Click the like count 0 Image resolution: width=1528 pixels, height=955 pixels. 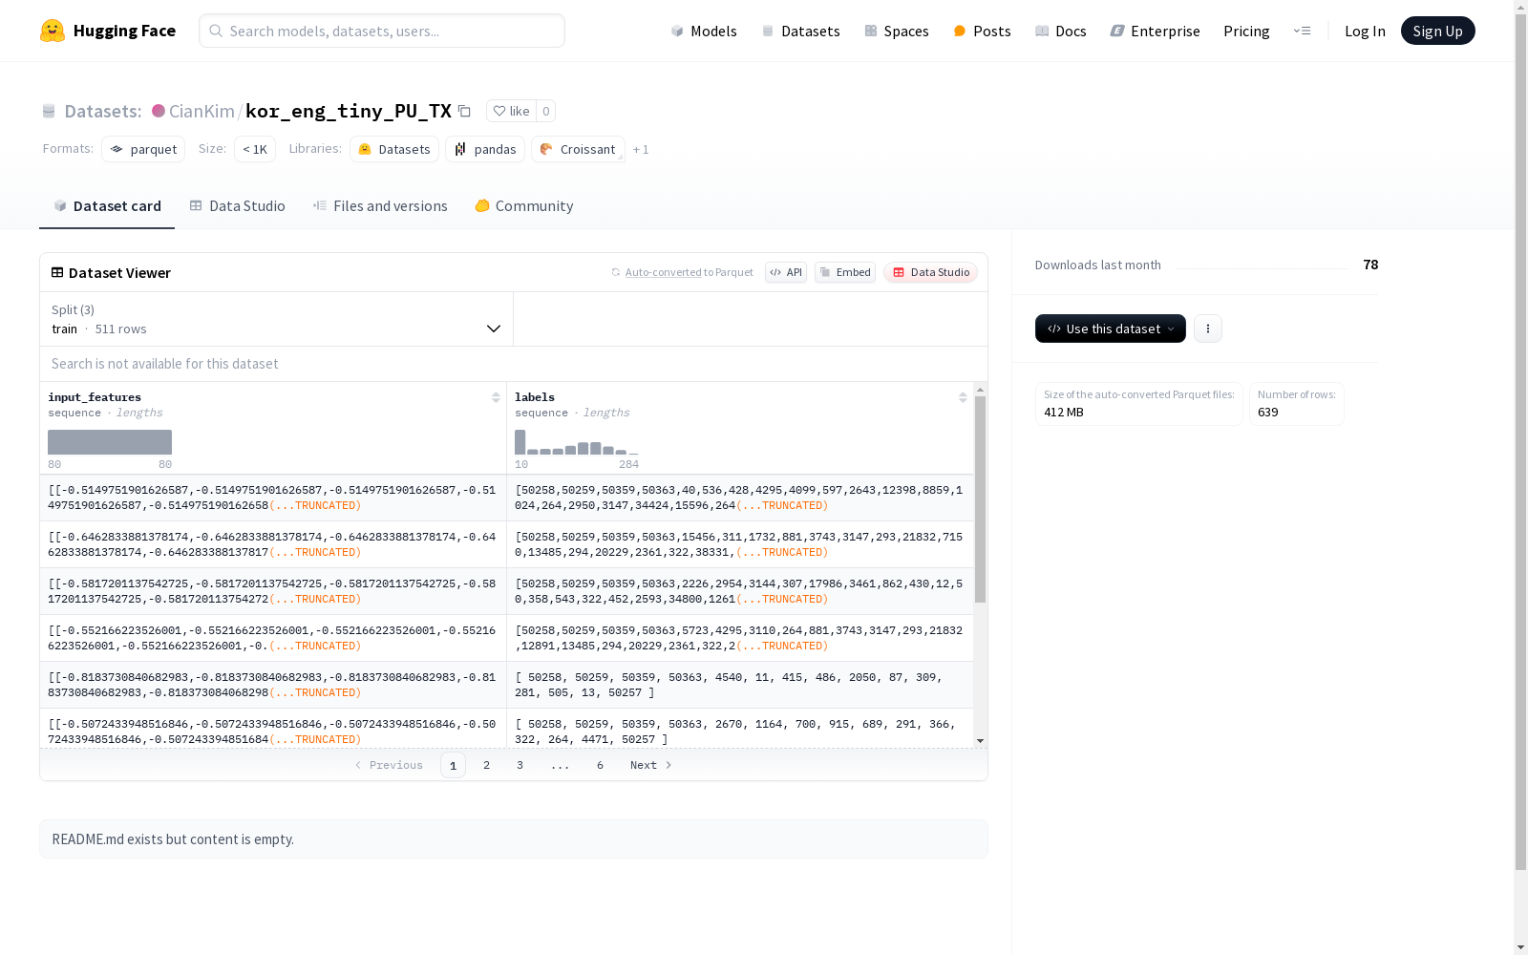pos(546,111)
